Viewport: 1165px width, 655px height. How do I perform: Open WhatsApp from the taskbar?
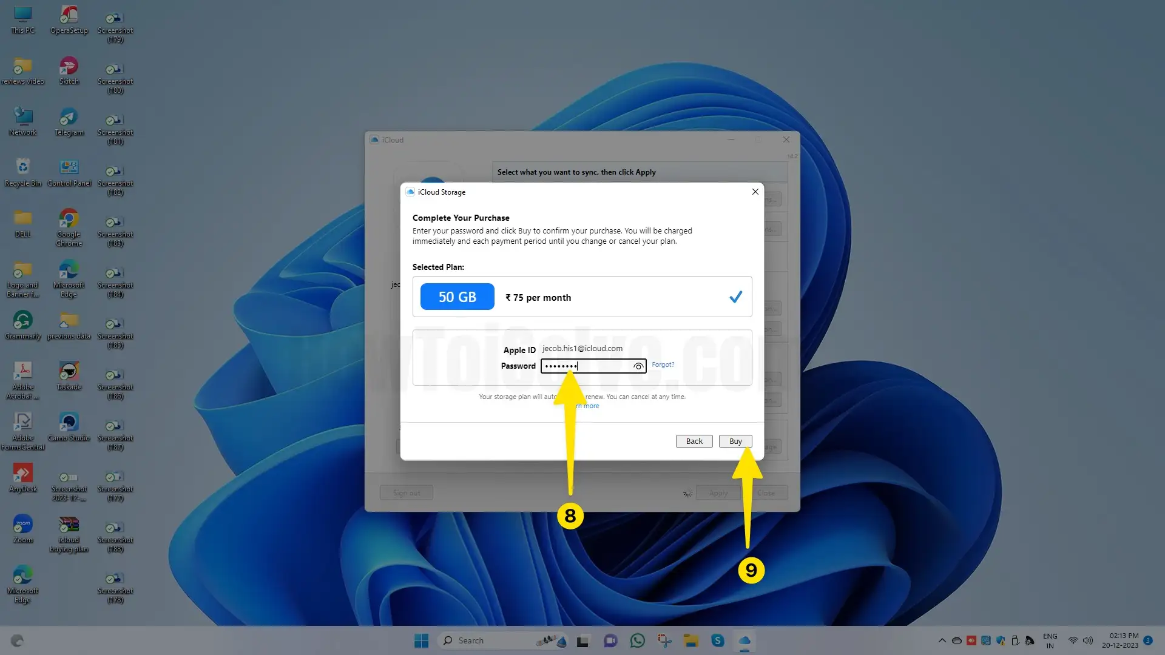(x=637, y=640)
